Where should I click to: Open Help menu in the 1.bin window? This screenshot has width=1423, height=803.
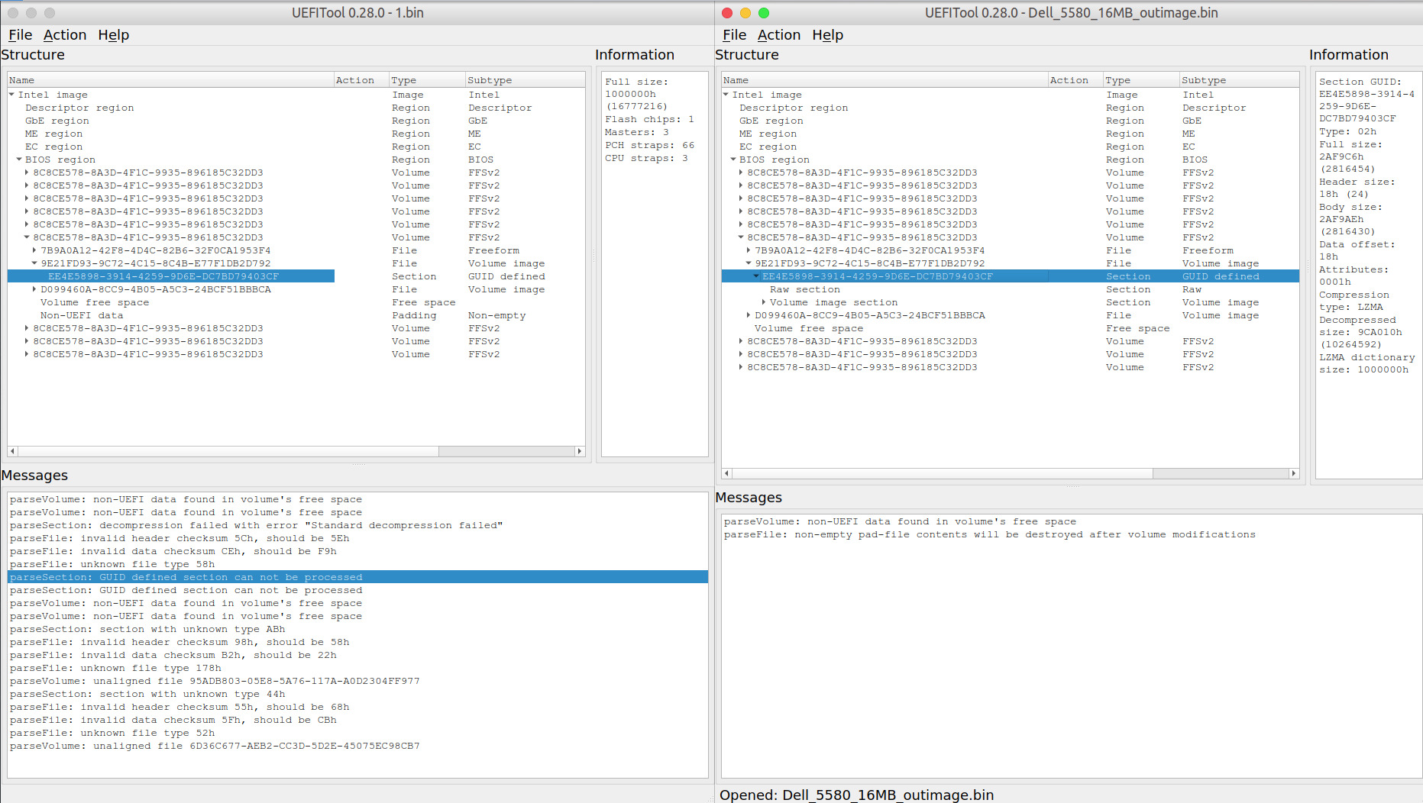coord(113,35)
